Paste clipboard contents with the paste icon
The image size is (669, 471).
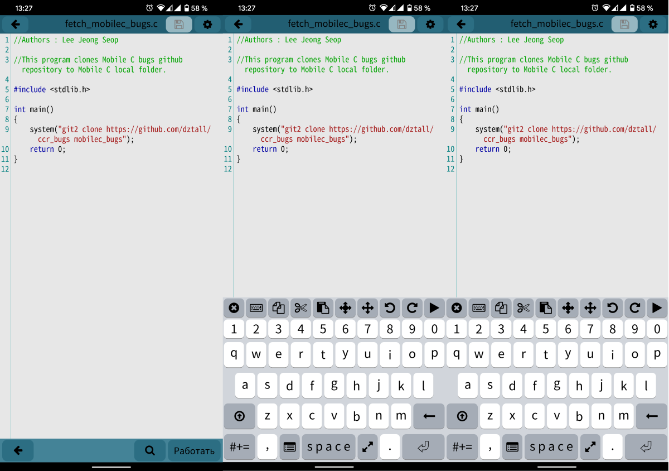click(x=323, y=307)
